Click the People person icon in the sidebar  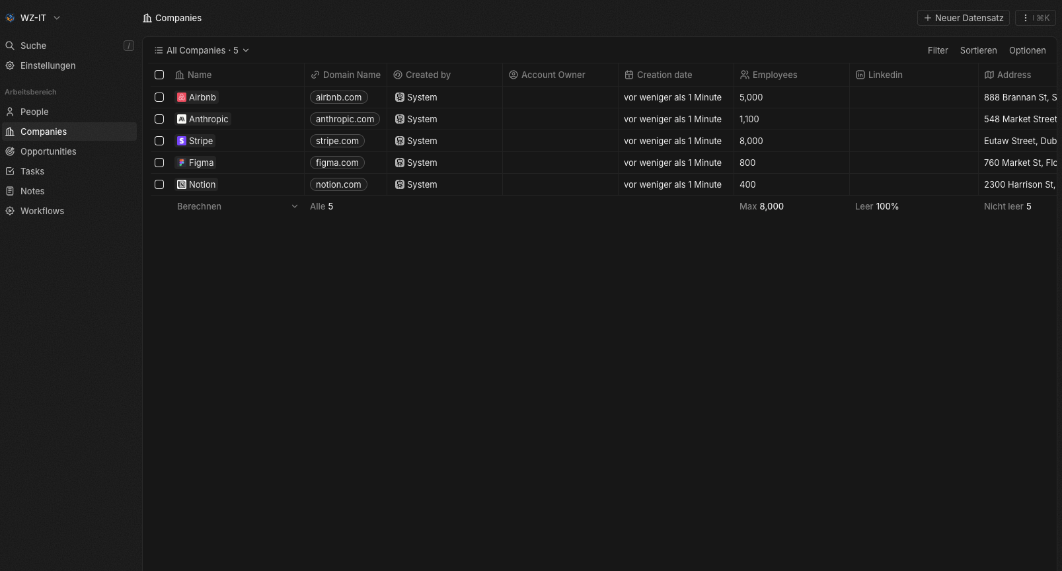[x=10, y=112]
